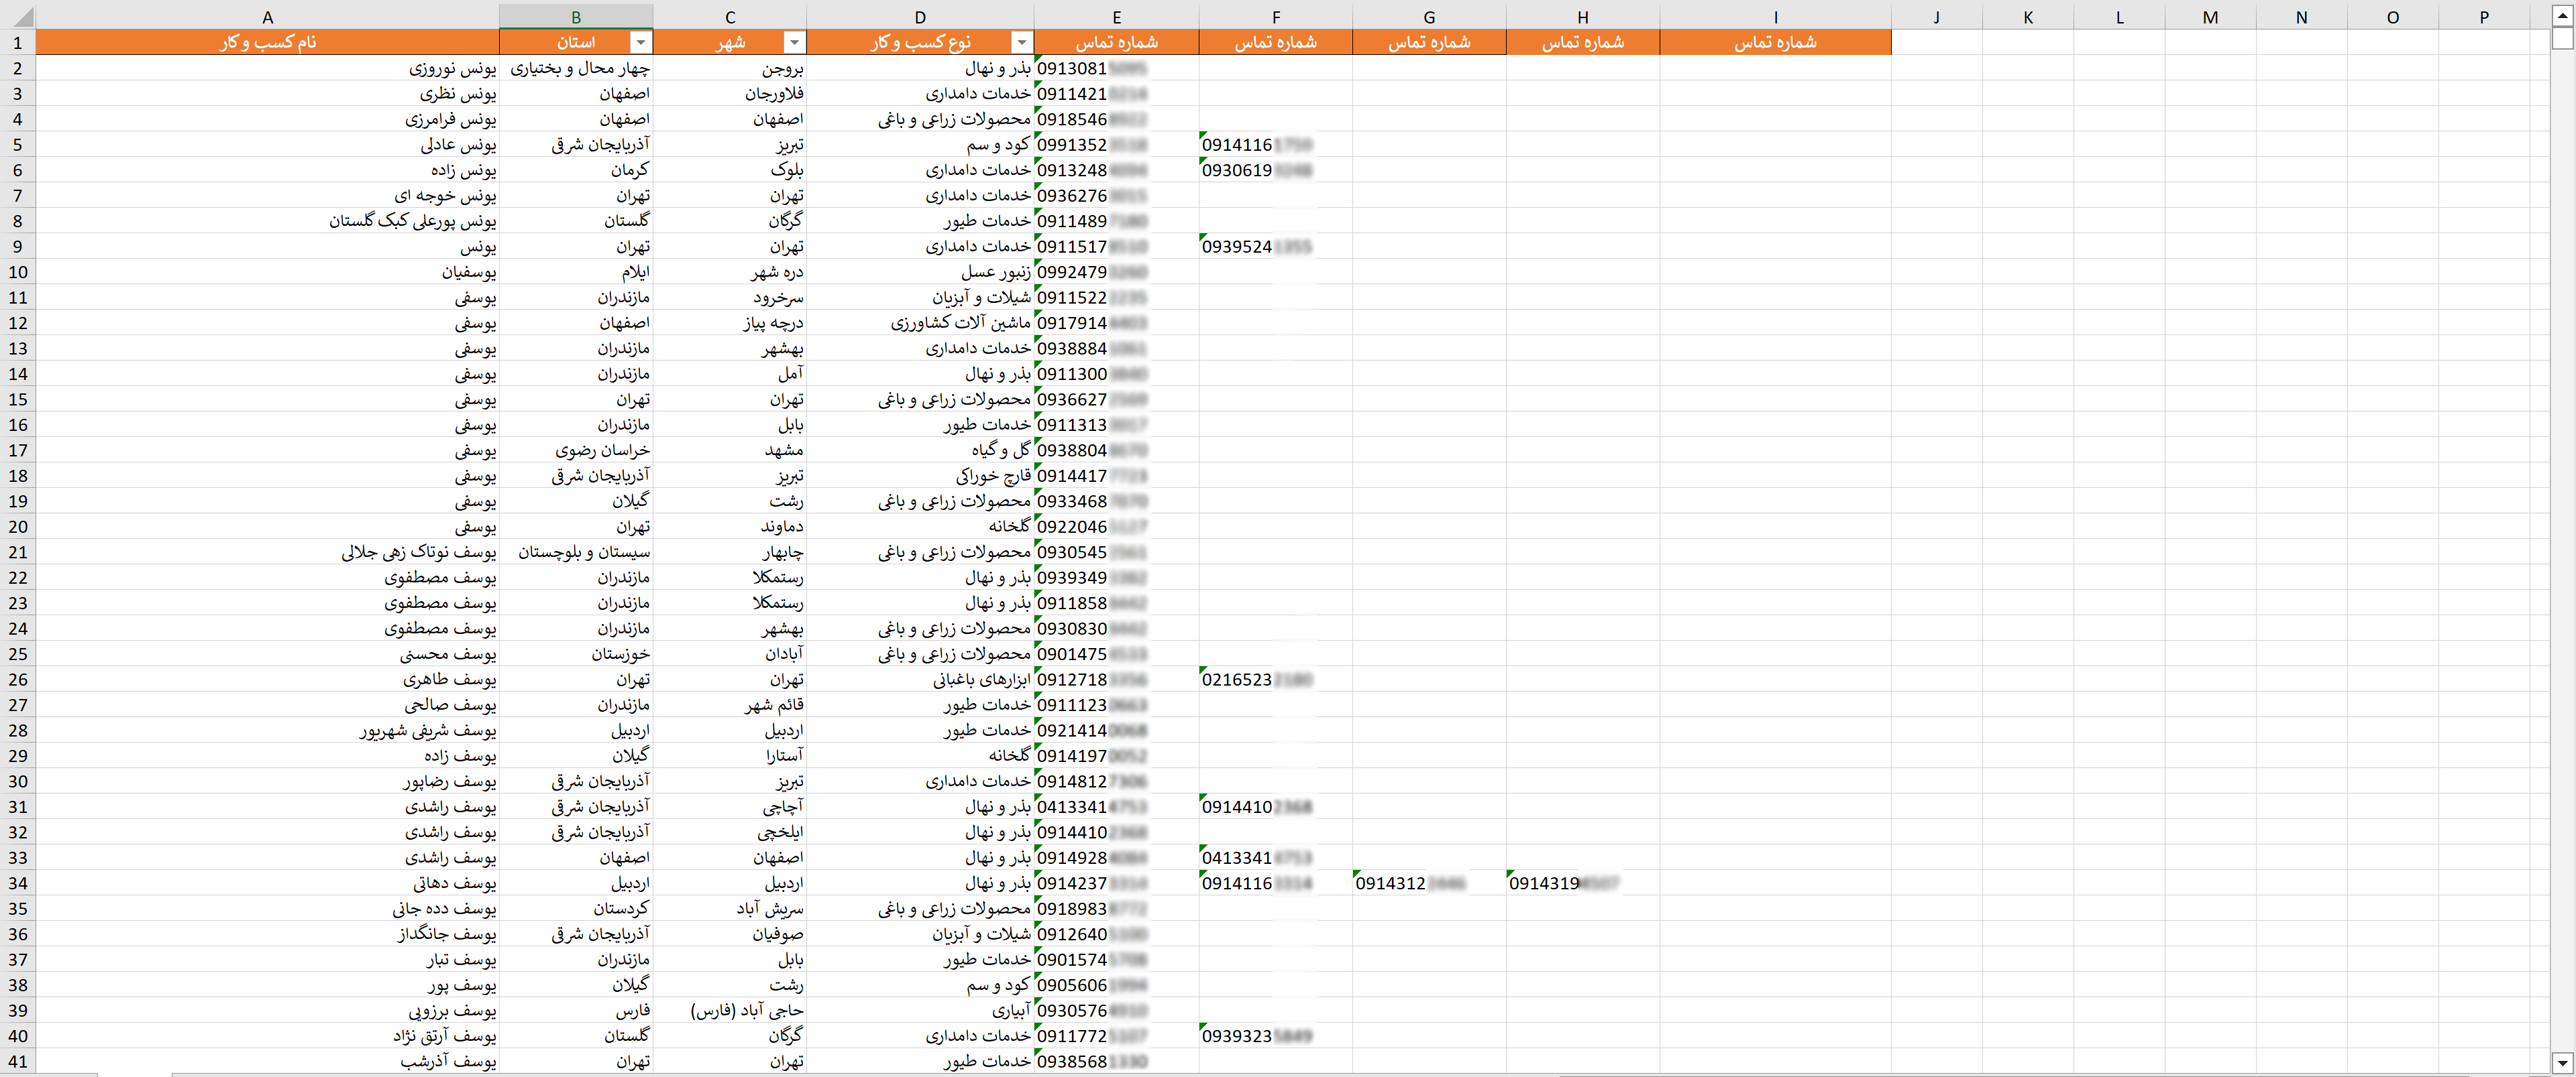Select row 12 header
Image resolution: width=2576 pixels, height=1077 pixels.
[x=18, y=323]
